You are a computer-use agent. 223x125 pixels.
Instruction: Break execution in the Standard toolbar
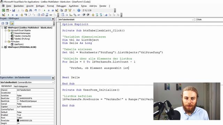tap(49, 10)
